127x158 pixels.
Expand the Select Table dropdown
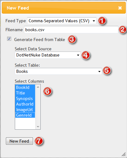point(58,71)
